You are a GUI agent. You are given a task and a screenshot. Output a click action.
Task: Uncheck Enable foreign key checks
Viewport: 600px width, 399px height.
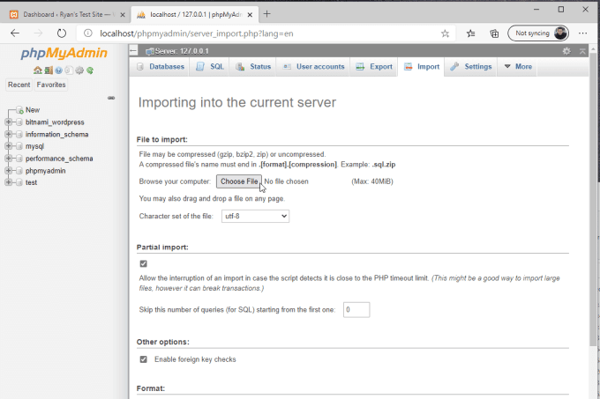pos(144,359)
